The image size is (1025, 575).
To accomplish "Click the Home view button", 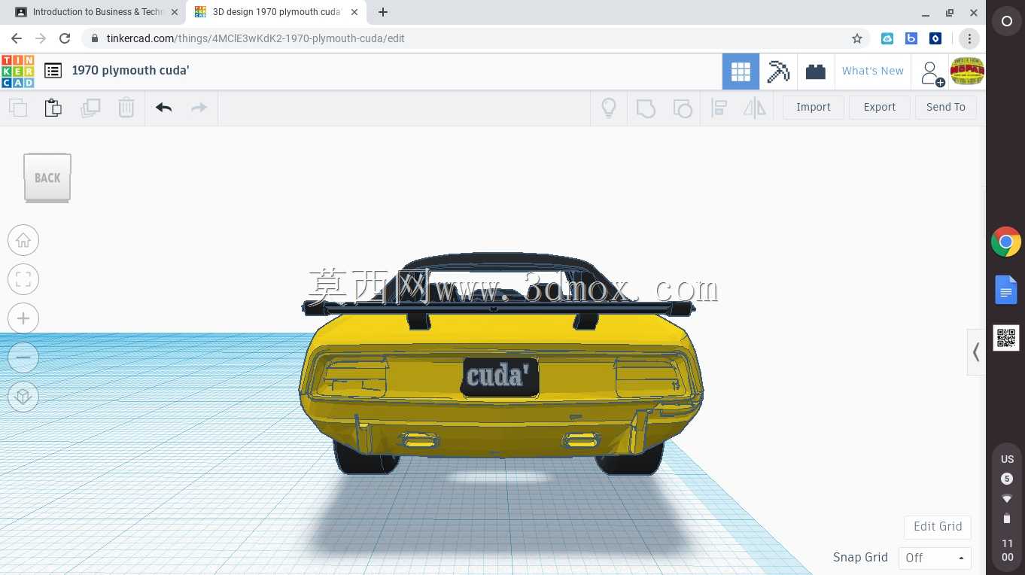I will point(23,240).
